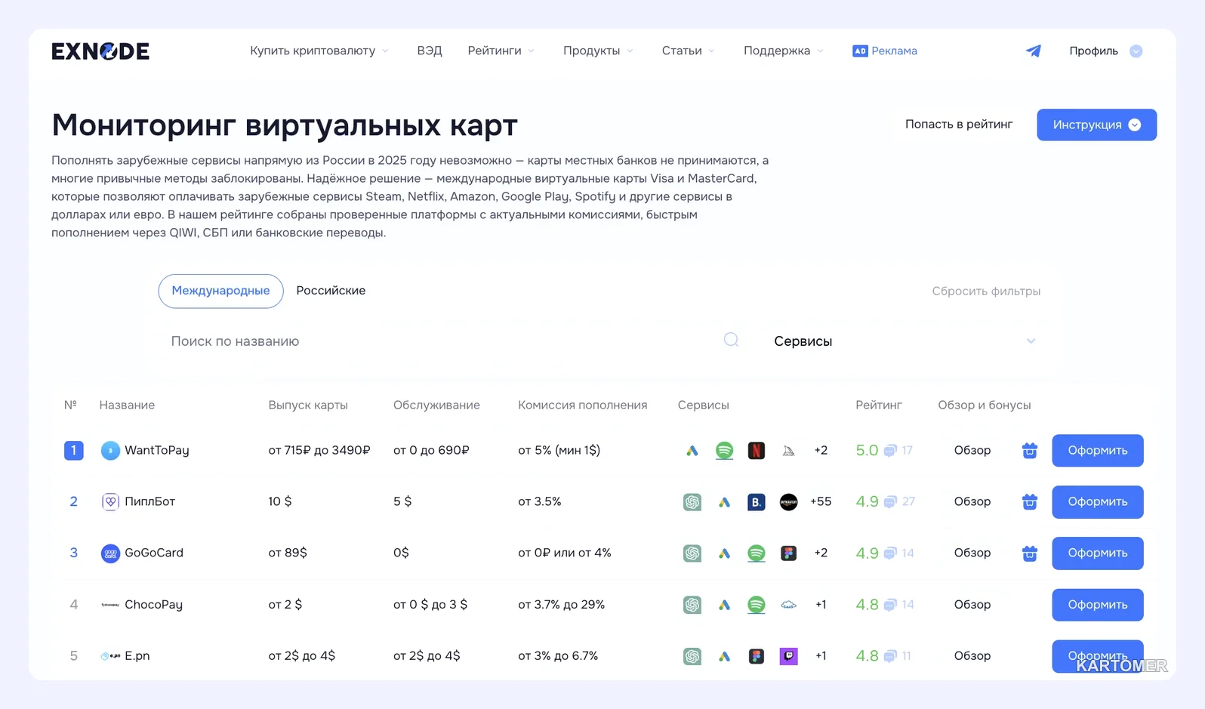Click the Twitch icon in the E.pn row
Viewport: 1205px width, 709px height.
(788, 656)
